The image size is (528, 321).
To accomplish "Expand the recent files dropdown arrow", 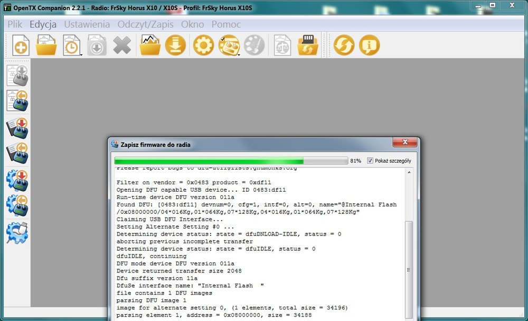I will pyautogui.click(x=81, y=54).
